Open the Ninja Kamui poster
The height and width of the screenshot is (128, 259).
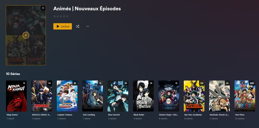click(x=16, y=96)
